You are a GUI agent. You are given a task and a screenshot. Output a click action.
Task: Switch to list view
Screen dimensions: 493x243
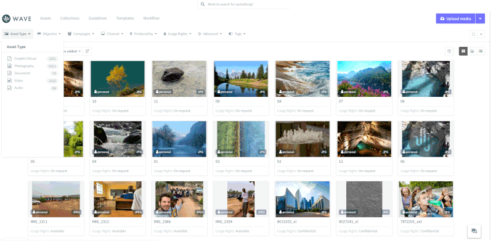point(481,51)
